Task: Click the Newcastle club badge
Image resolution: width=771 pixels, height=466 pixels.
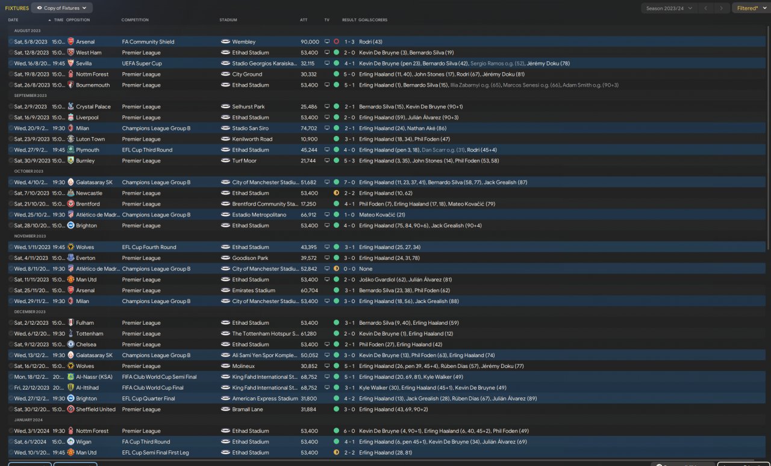Action: coord(70,194)
